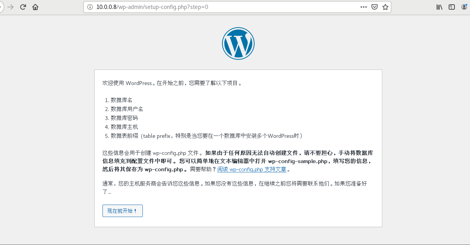This screenshot has width=470, height=245.
Task: Click the bold wp-config-sample.php text
Action: (298, 161)
